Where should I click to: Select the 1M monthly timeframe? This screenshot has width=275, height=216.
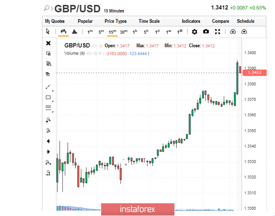(180, 32)
